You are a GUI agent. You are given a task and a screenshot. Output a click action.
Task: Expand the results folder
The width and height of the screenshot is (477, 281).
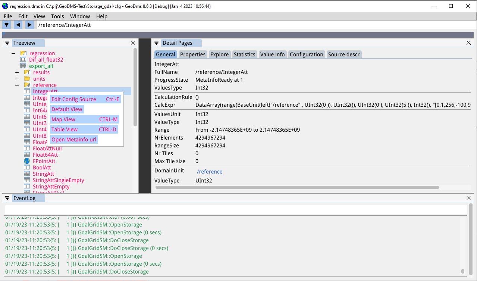[17, 72]
